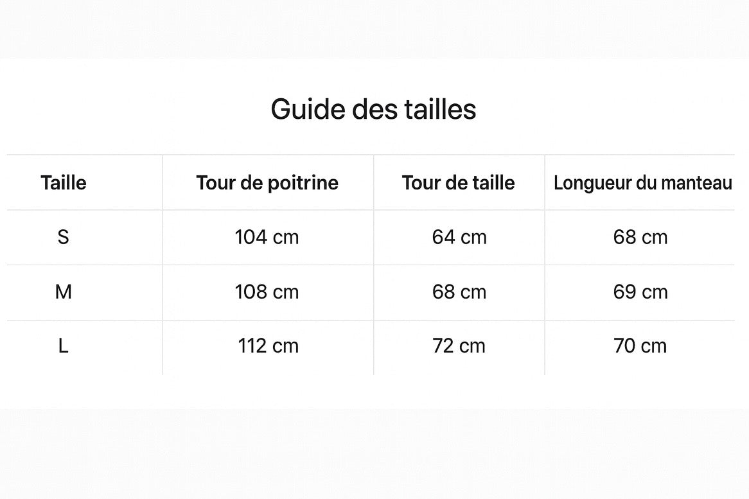Select the "Taille" column header

click(64, 183)
